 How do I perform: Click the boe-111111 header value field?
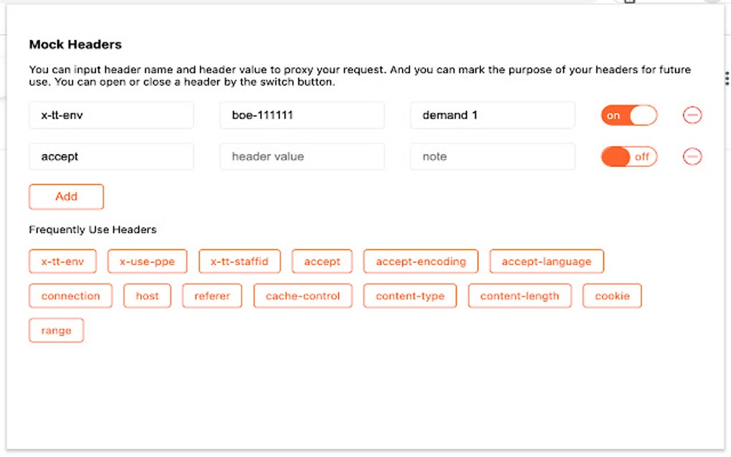302,115
